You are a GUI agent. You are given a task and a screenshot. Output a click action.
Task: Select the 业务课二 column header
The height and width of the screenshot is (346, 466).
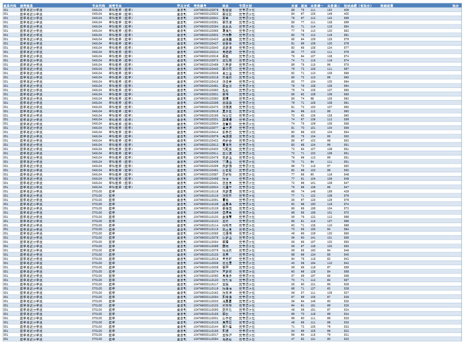pos(334,6)
